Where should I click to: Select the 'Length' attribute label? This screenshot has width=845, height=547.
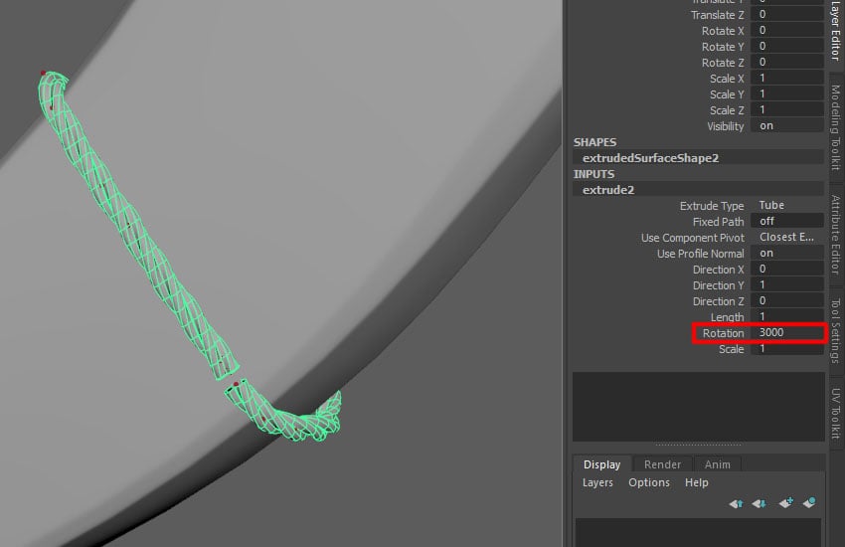point(727,317)
